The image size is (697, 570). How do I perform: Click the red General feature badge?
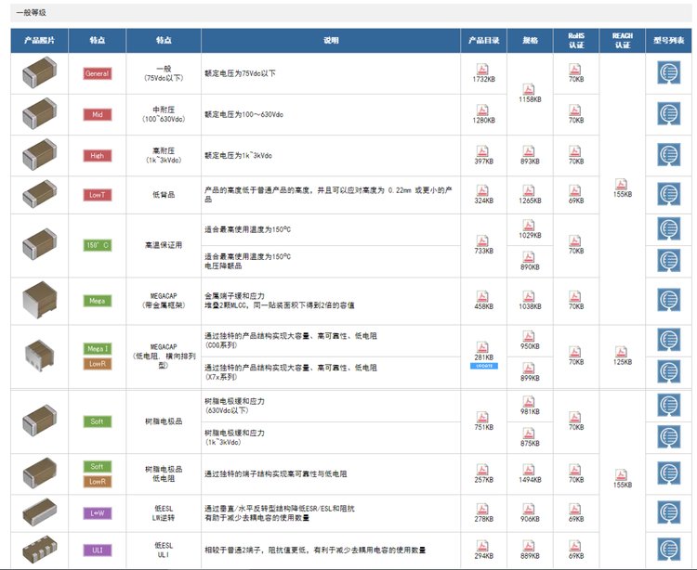(x=97, y=73)
